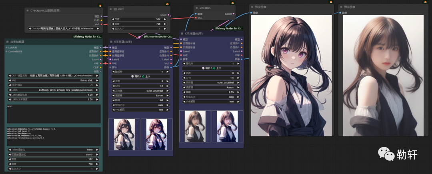Click 随机种 -1 field in CFG 1.5 sampler
This screenshot has height=174, width=432.
point(211,64)
